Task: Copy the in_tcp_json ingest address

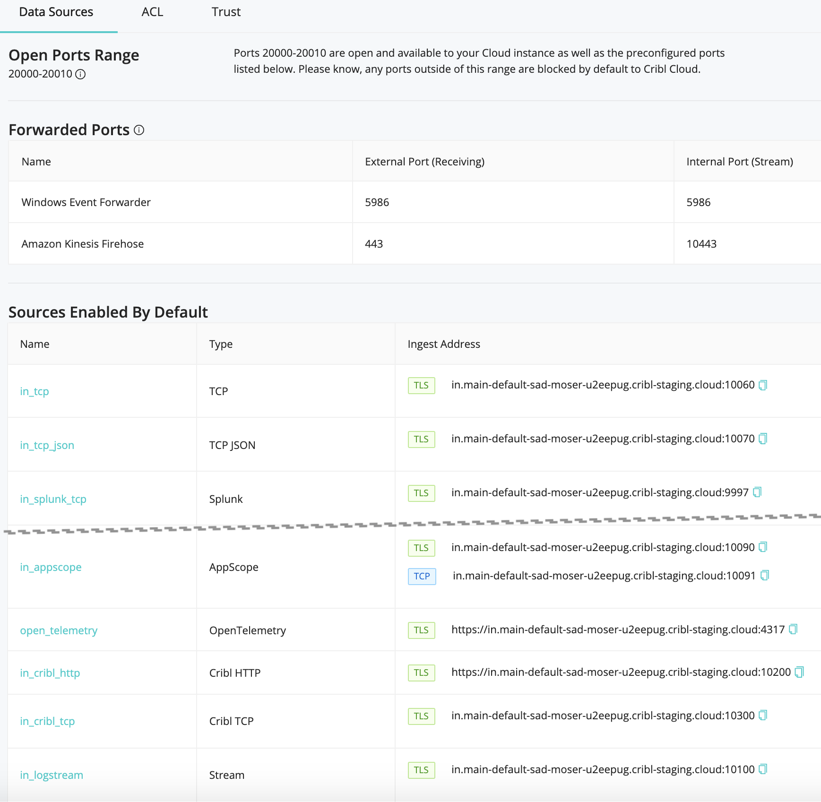Action: click(763, 439)
